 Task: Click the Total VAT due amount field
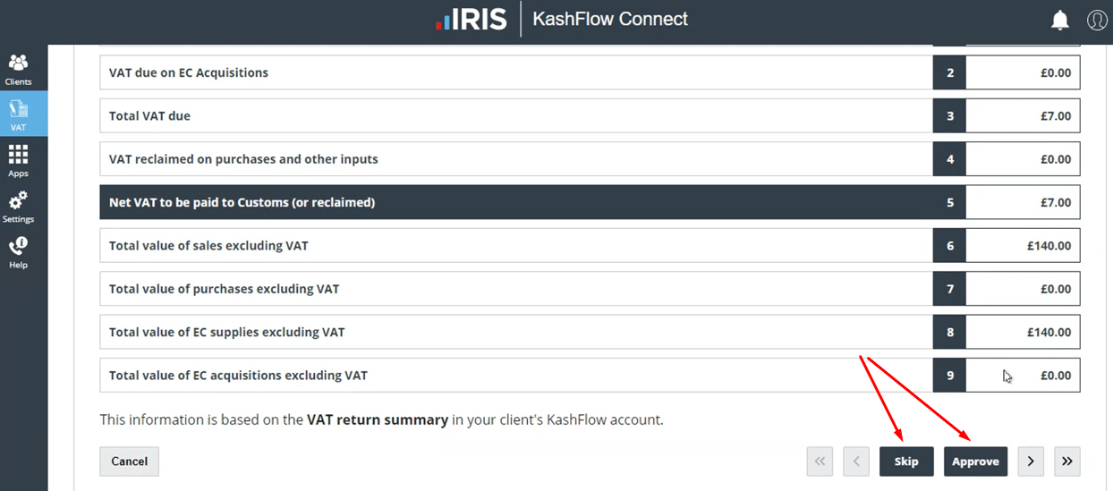[x=1023, y=116]
